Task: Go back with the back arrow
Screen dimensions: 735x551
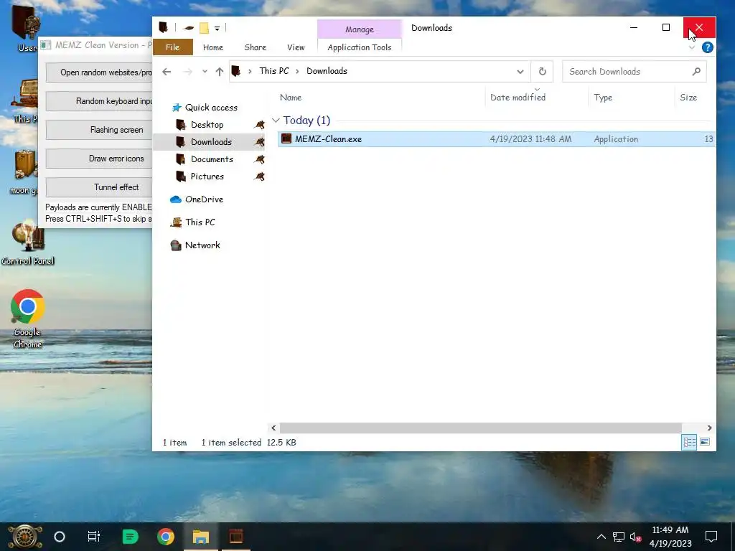Action: [167, 72]
